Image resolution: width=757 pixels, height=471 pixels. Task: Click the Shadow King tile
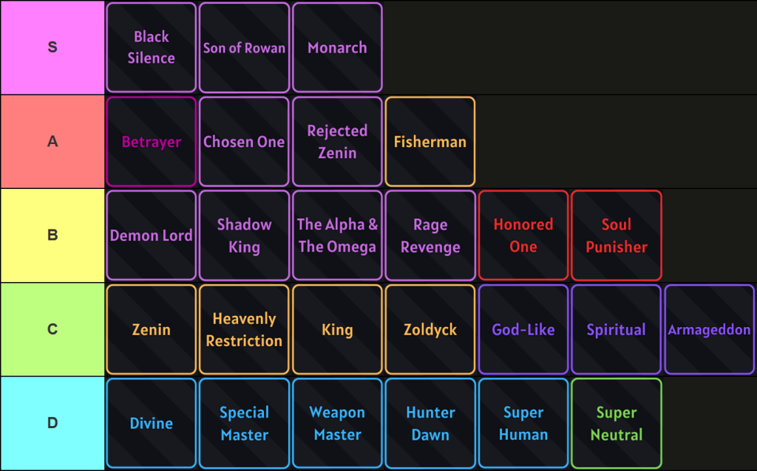244,235
